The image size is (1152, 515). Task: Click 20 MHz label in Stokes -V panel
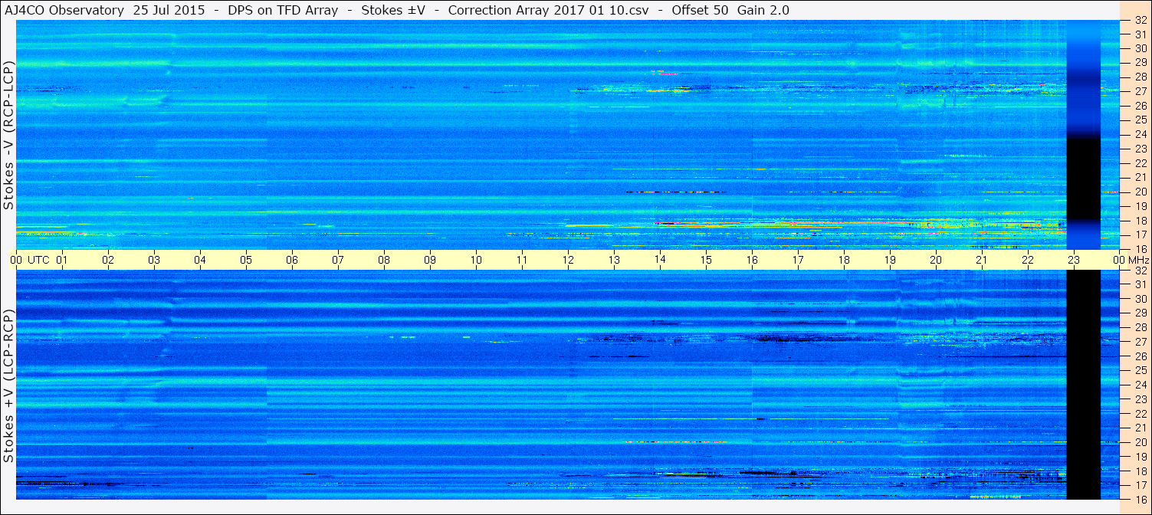(1140, 192)
